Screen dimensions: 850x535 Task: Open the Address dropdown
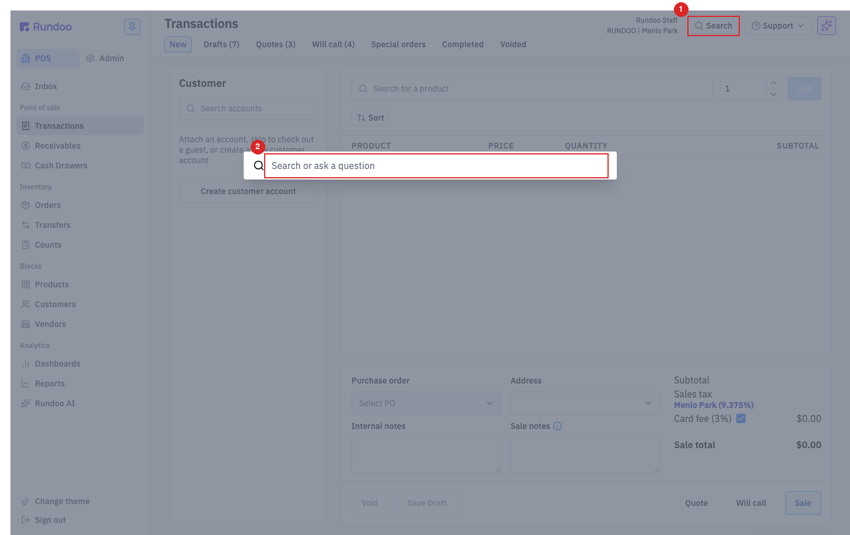coord(585,403)
